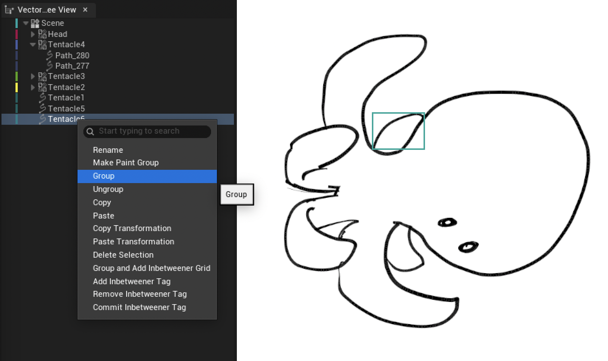The image size is (608, 361).
Task: Choose Group and Add Inbetweener Grid
Action: tap(151, 268)
